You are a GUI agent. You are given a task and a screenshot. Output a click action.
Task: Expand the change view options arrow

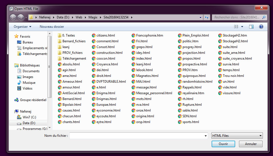(242, 27)
